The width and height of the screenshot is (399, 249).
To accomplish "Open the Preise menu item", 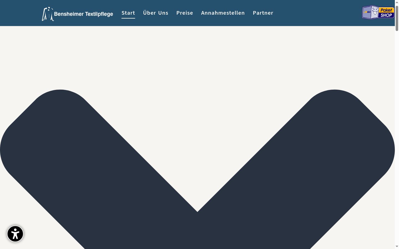I will coord(185,13).
